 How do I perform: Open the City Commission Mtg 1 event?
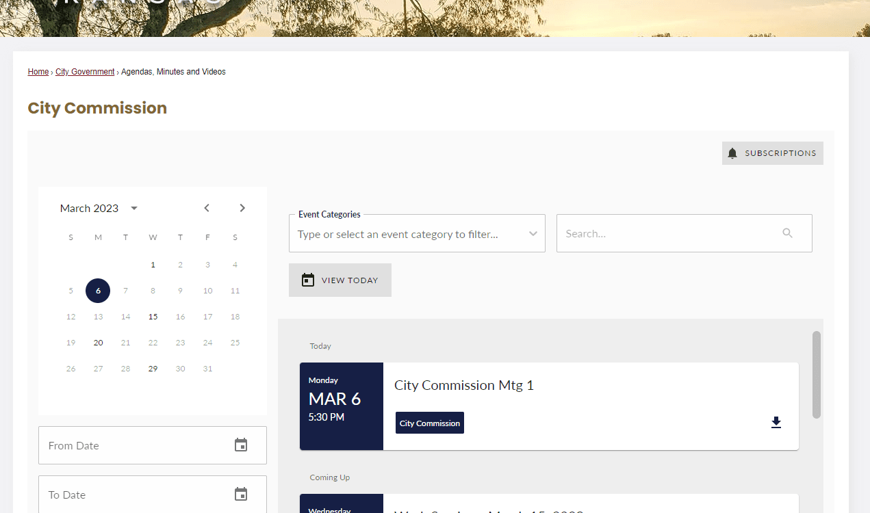tap(463, 385)
